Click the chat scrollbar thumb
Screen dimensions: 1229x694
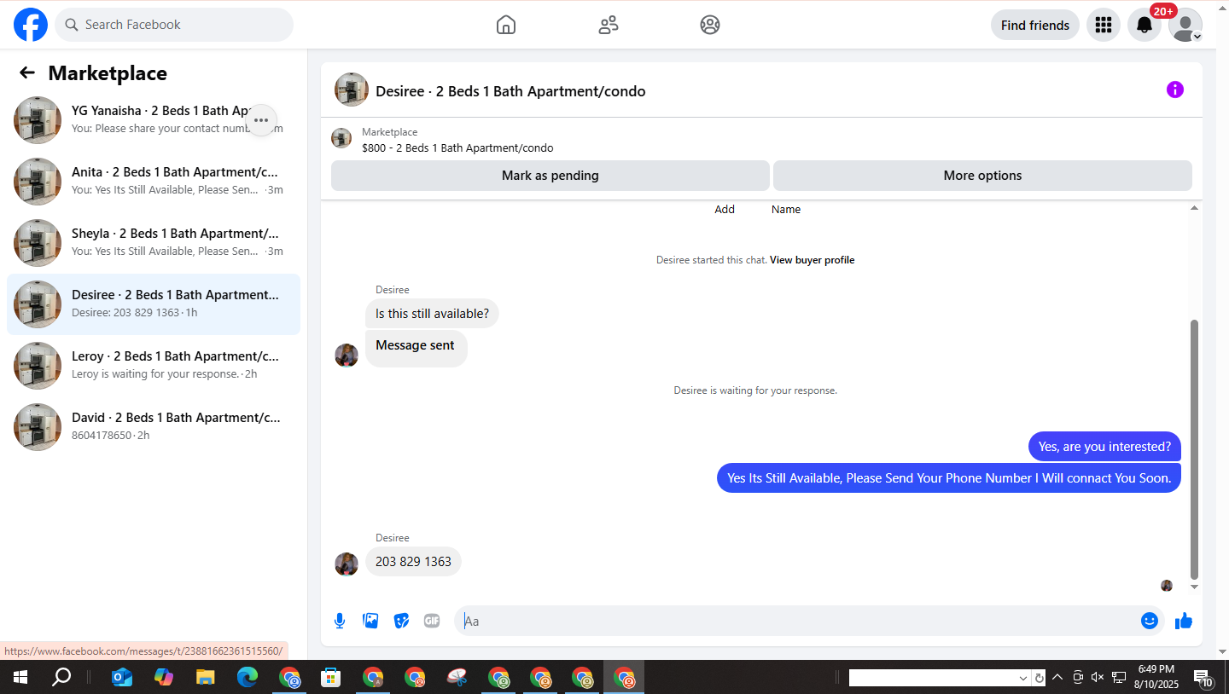[1194, 449]
